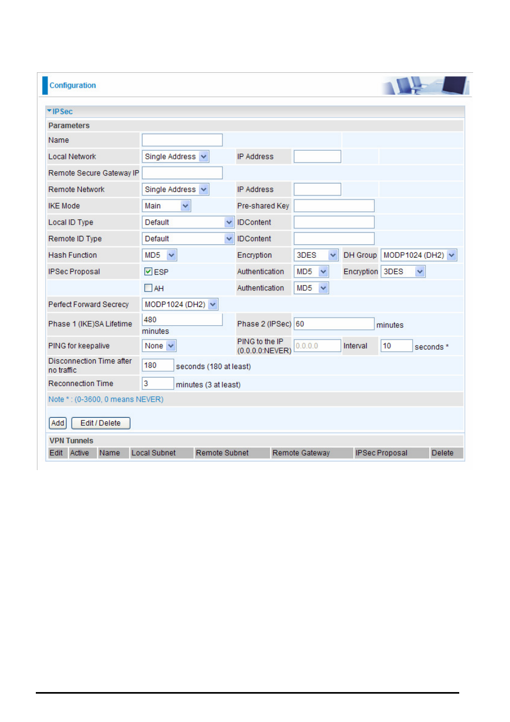Enable the AH checkbox
Screen dimensions: 510x722
(149, 288)
